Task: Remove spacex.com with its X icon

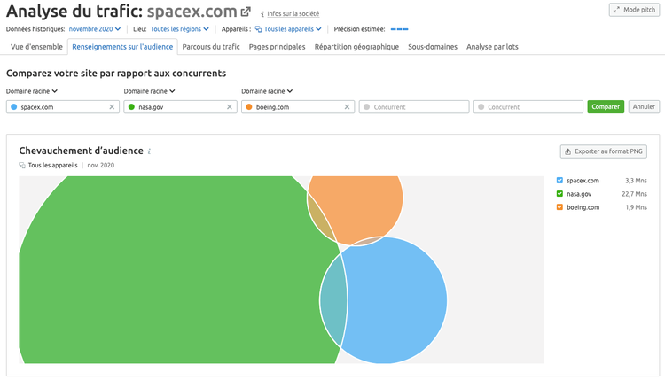Action: coord(112,107)
